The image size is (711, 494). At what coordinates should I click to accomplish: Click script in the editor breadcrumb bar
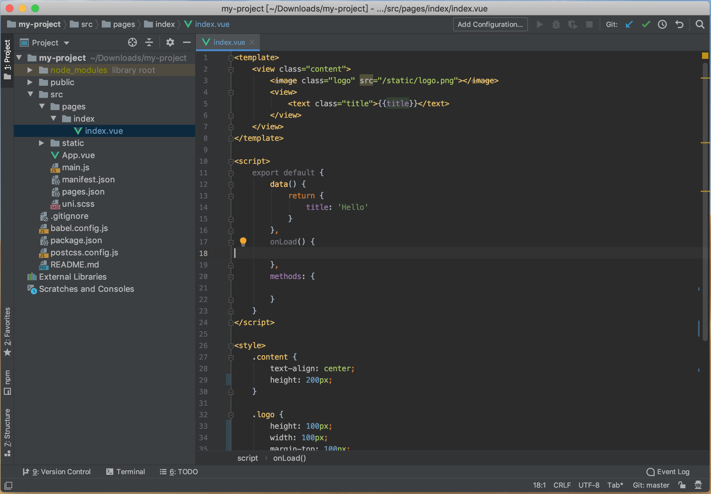click(247, 458)
